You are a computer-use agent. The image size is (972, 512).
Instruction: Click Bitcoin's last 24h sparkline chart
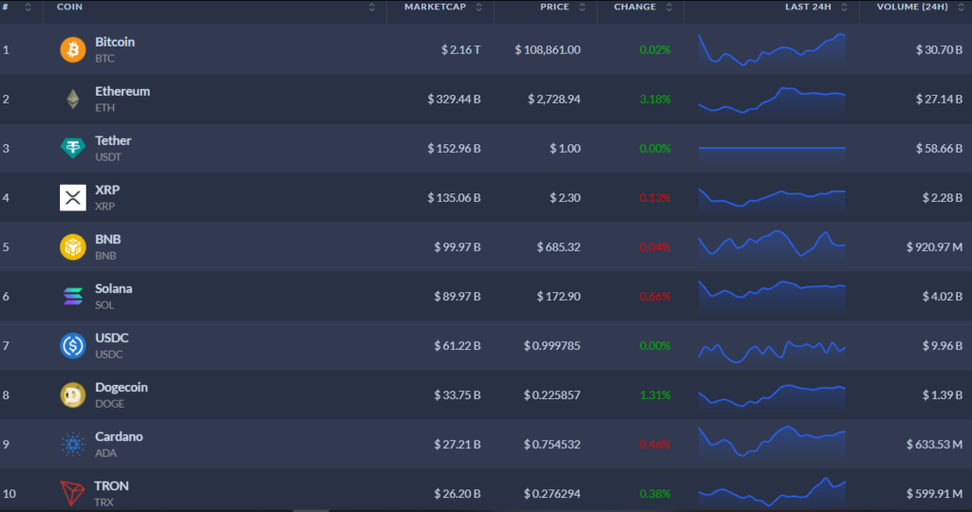click(x=771, y=49)
